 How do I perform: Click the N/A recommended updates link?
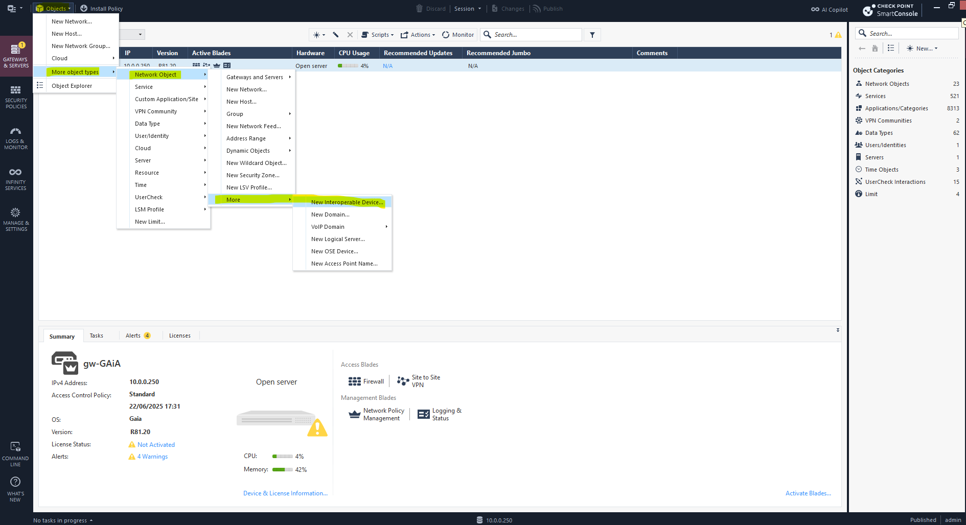point(388,66)
